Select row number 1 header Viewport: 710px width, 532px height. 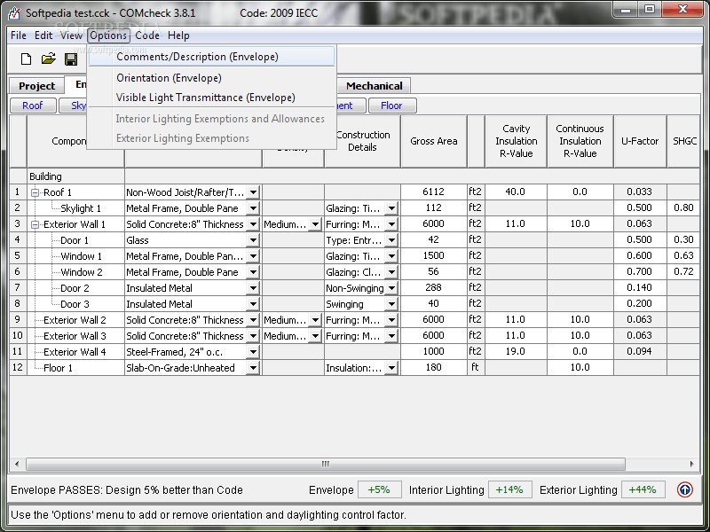[18, 192]
